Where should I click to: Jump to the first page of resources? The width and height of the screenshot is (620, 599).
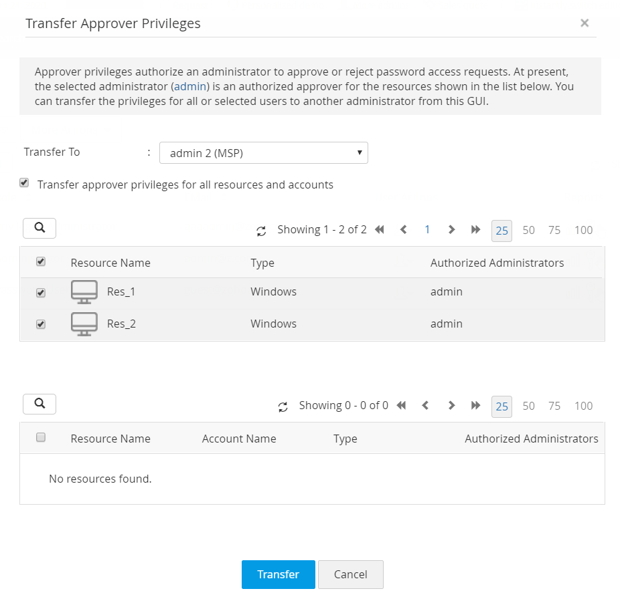click(380, 230)
